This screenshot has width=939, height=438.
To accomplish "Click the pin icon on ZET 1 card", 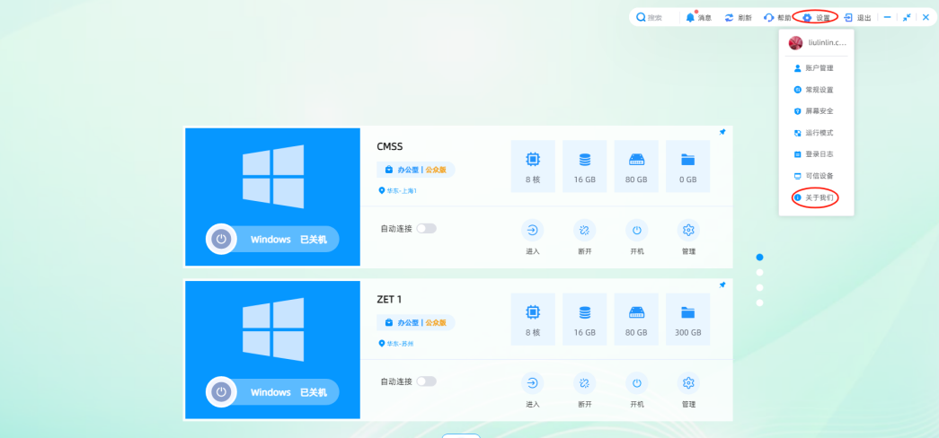I will [722, 285].
